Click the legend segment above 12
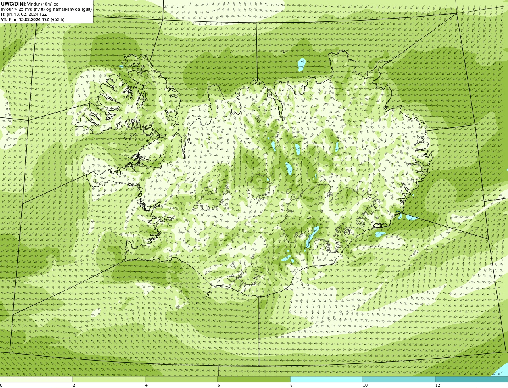This screenshot has height=388, width=508. (x=471, y=379)
